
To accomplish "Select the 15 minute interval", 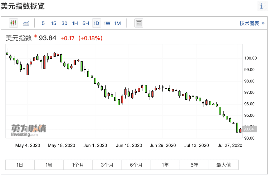I will coord(54,23).
